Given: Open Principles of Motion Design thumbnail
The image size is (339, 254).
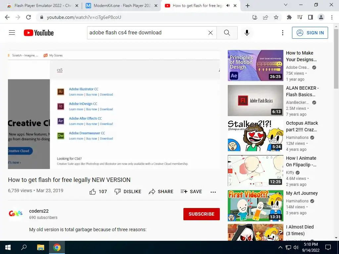Looking at the screenshot, I should [255, 65].
